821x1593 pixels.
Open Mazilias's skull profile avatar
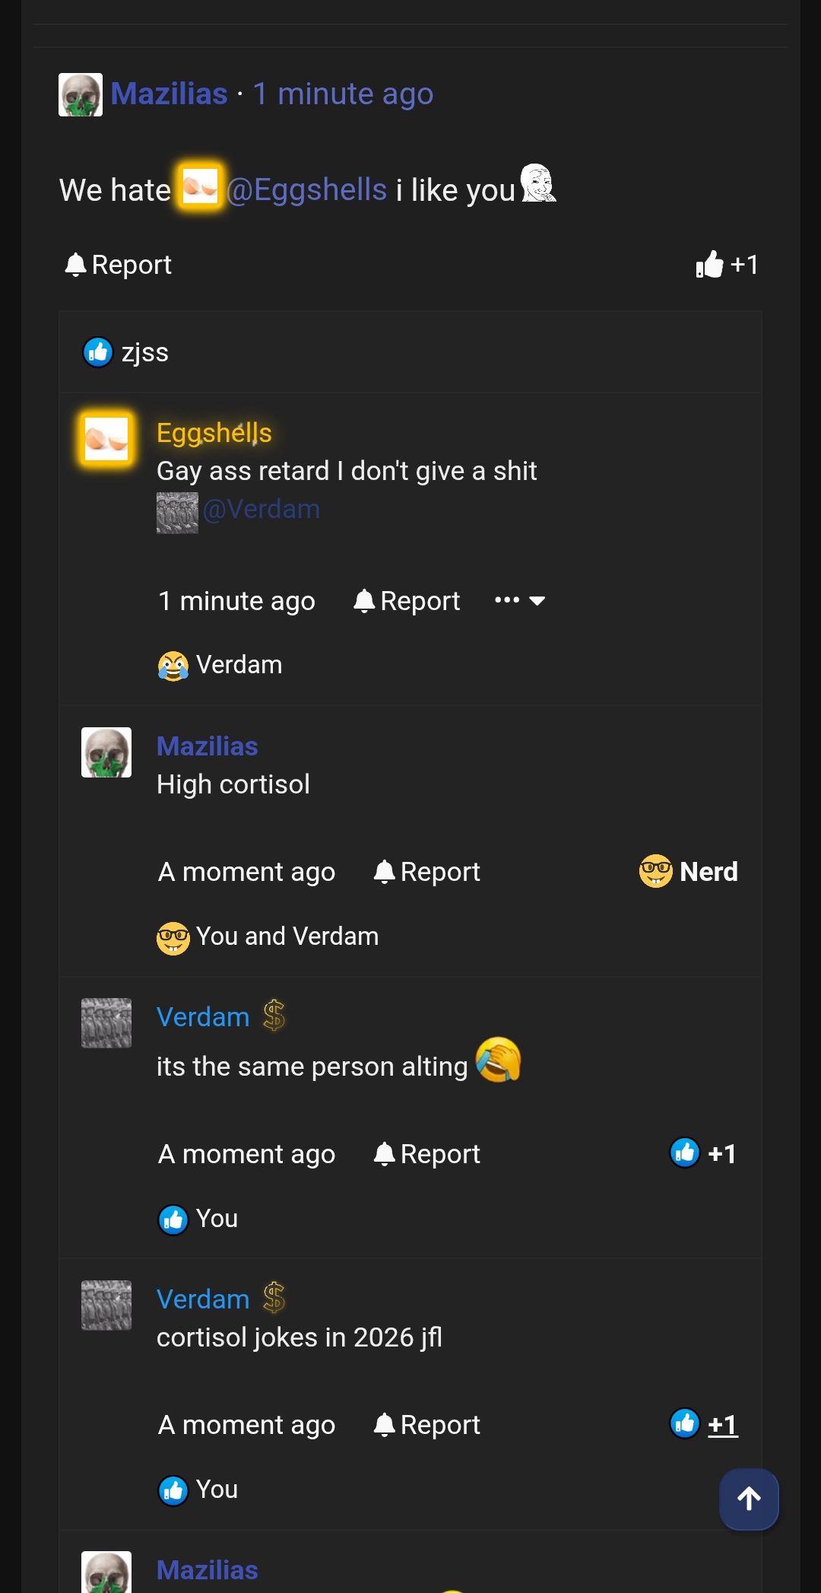tap(80, 95)
